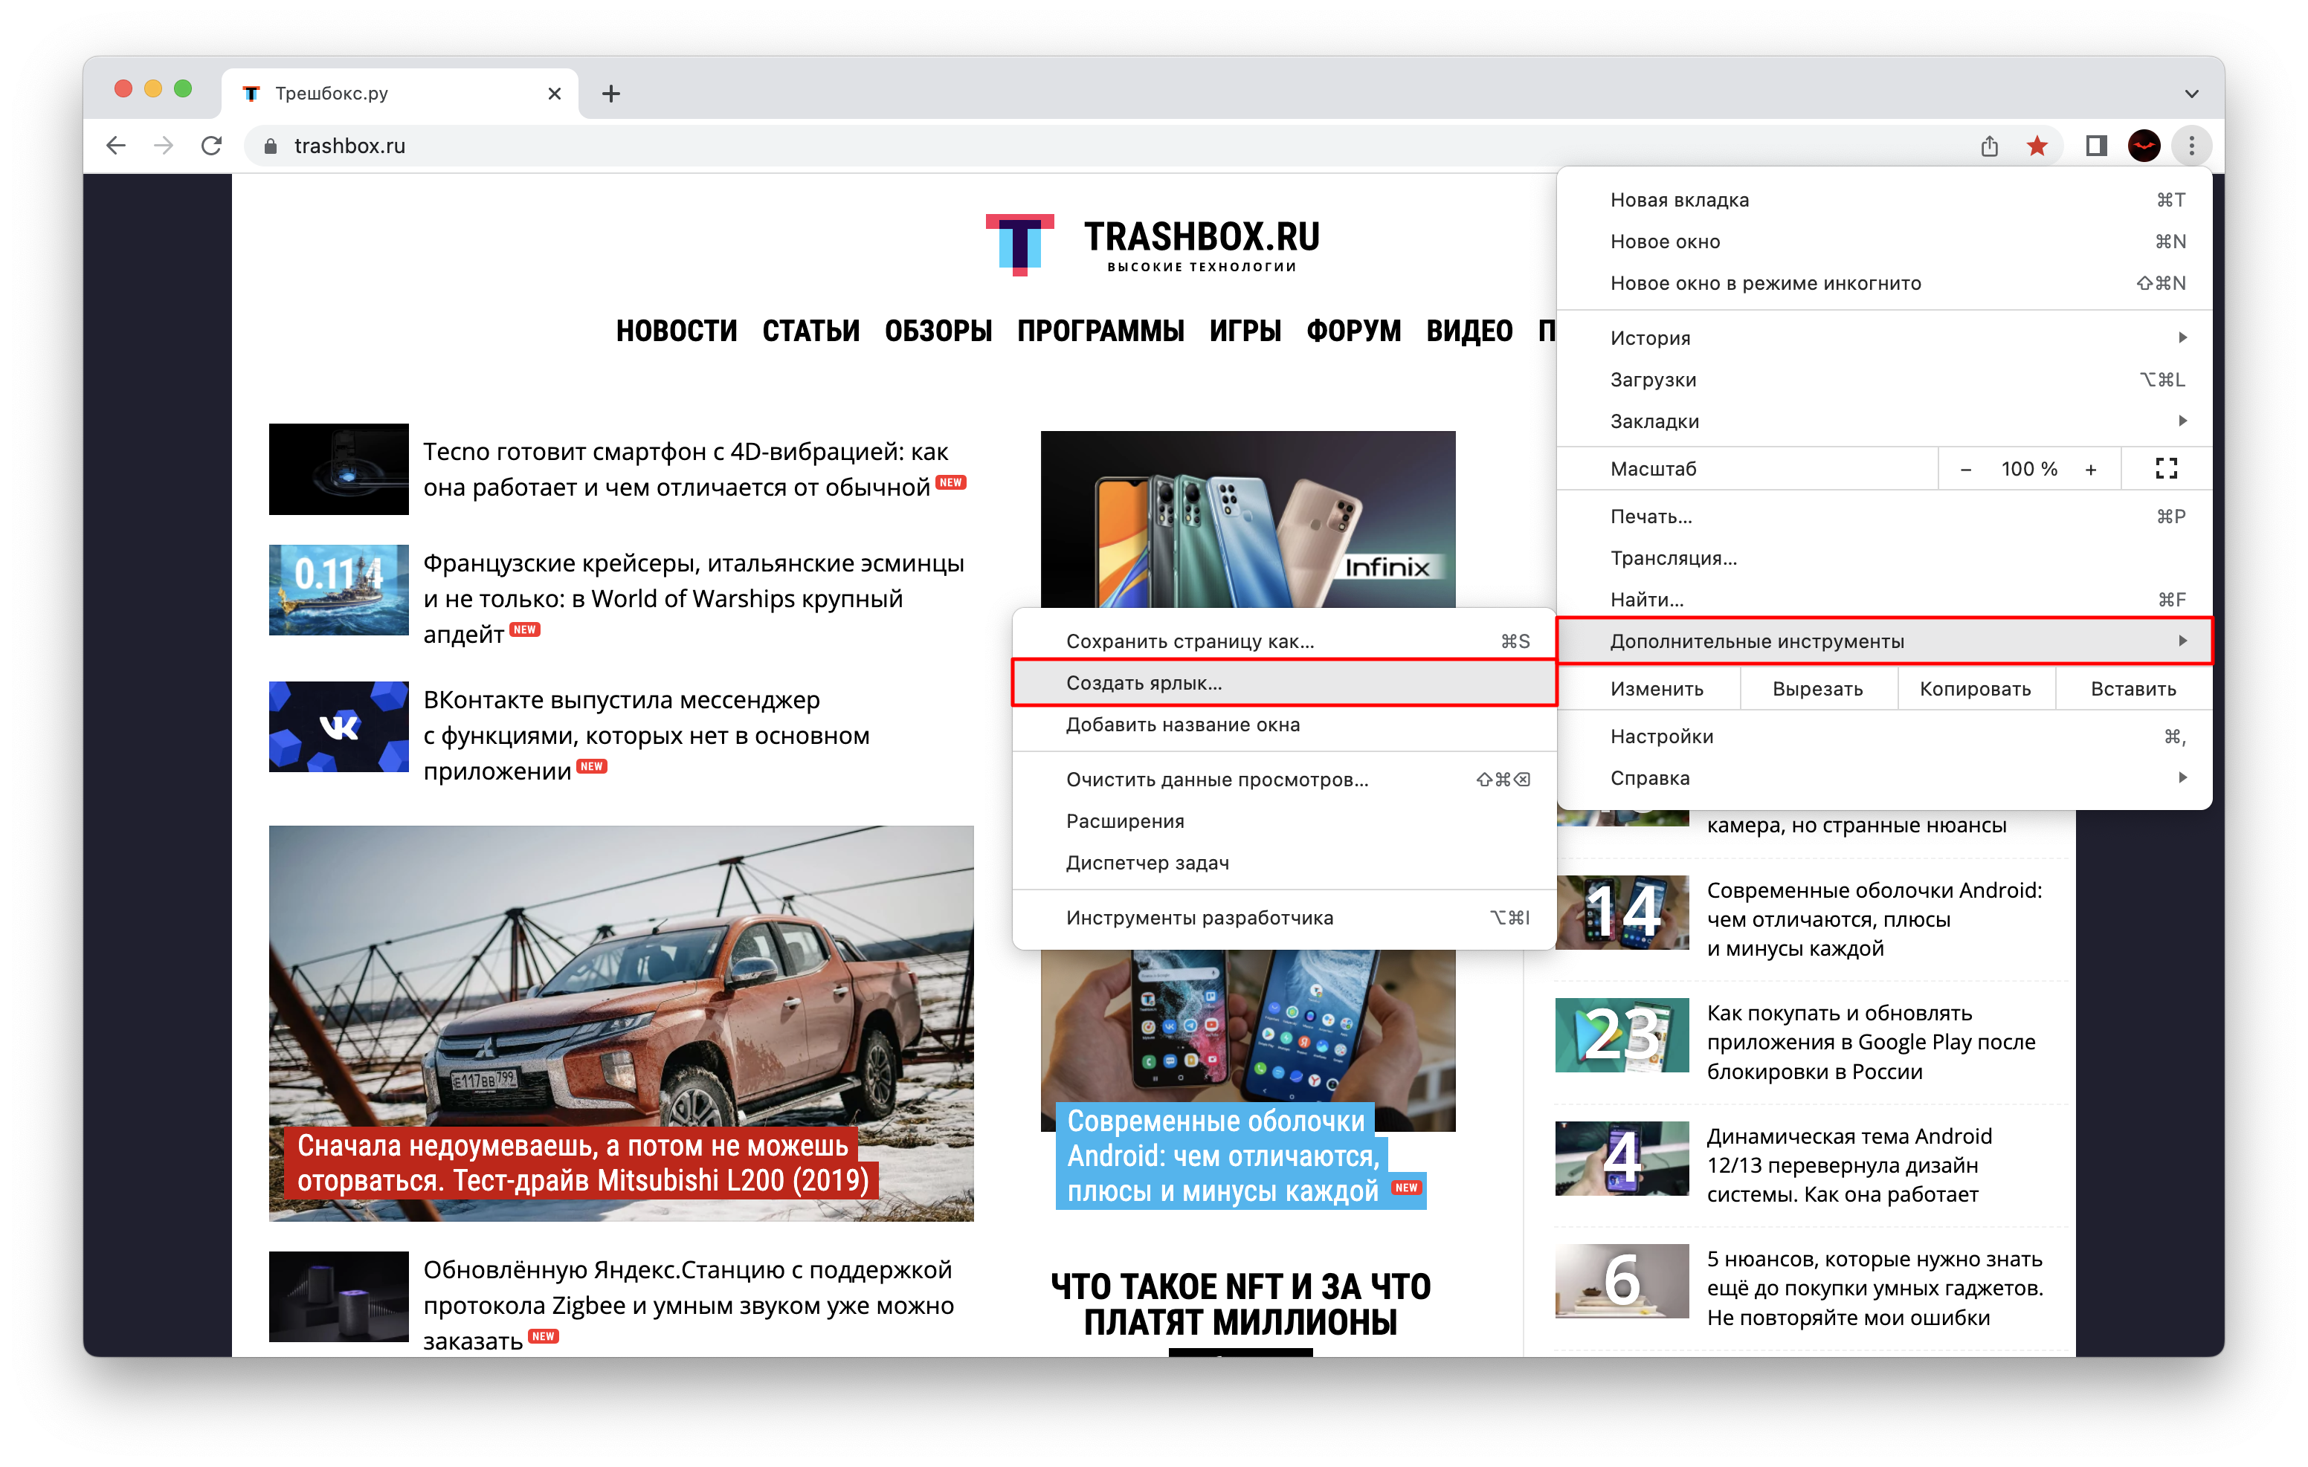Screen dimensions: 2308x1467
Task: Increase zoom with the plus button
Action: click(2090, 468)
